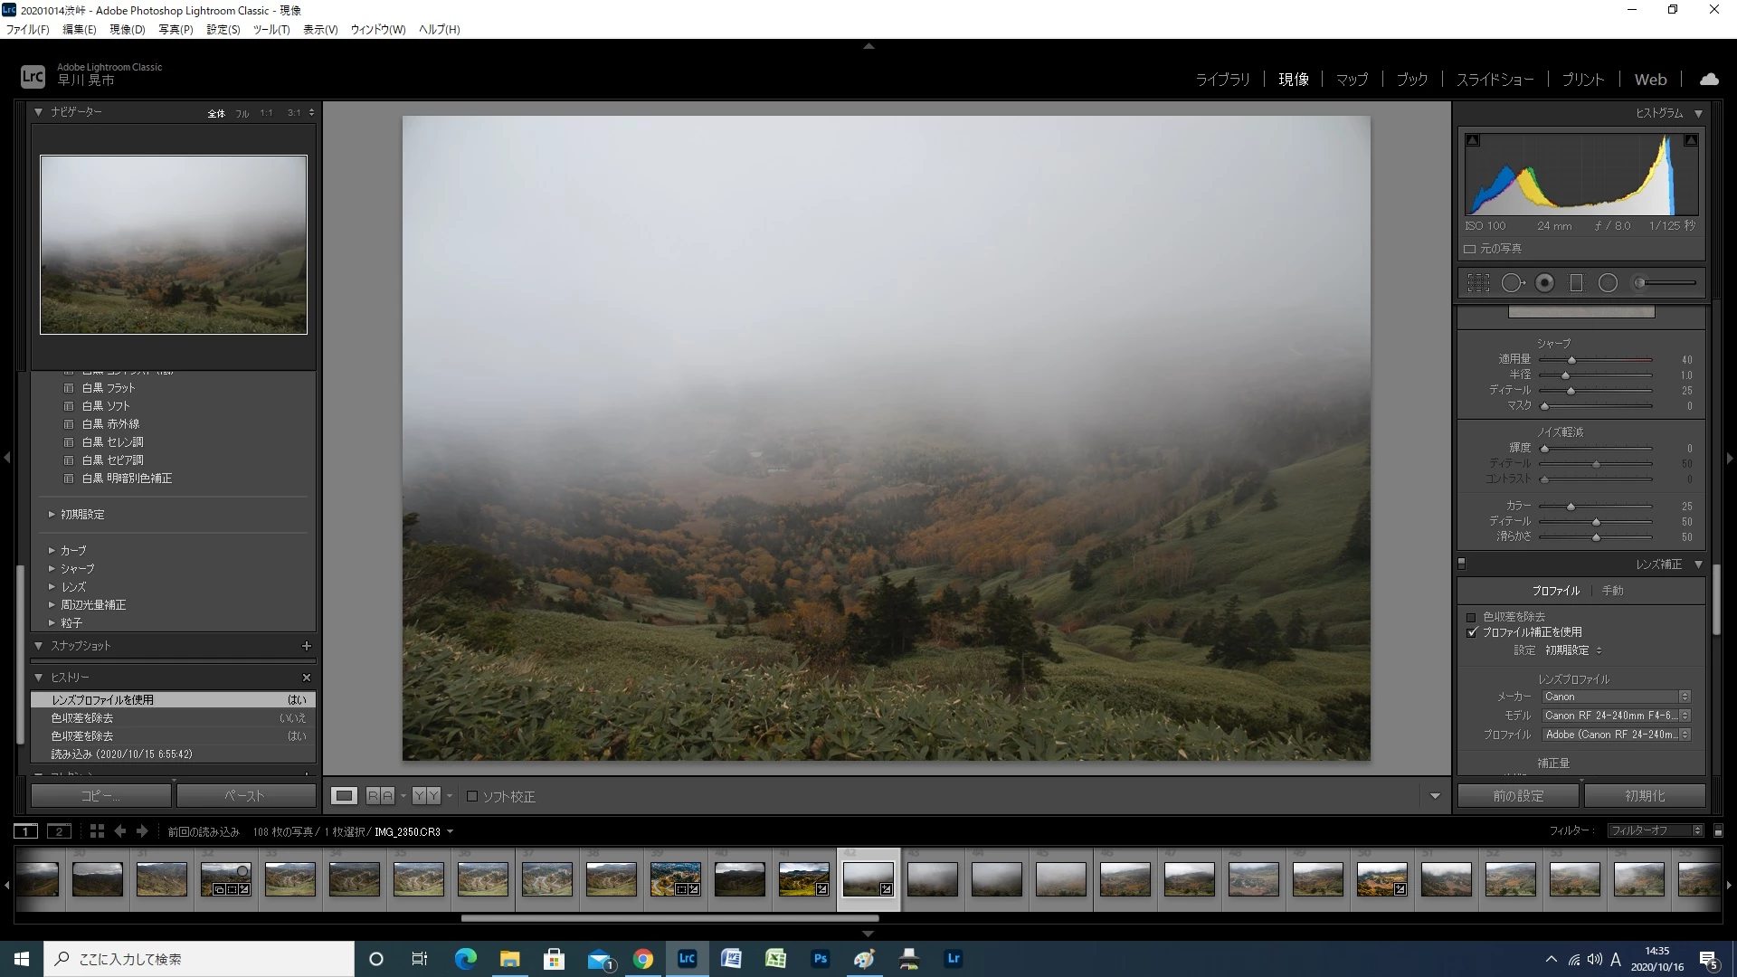
Task: Click the cloud sync icon
Action: 1709,80
